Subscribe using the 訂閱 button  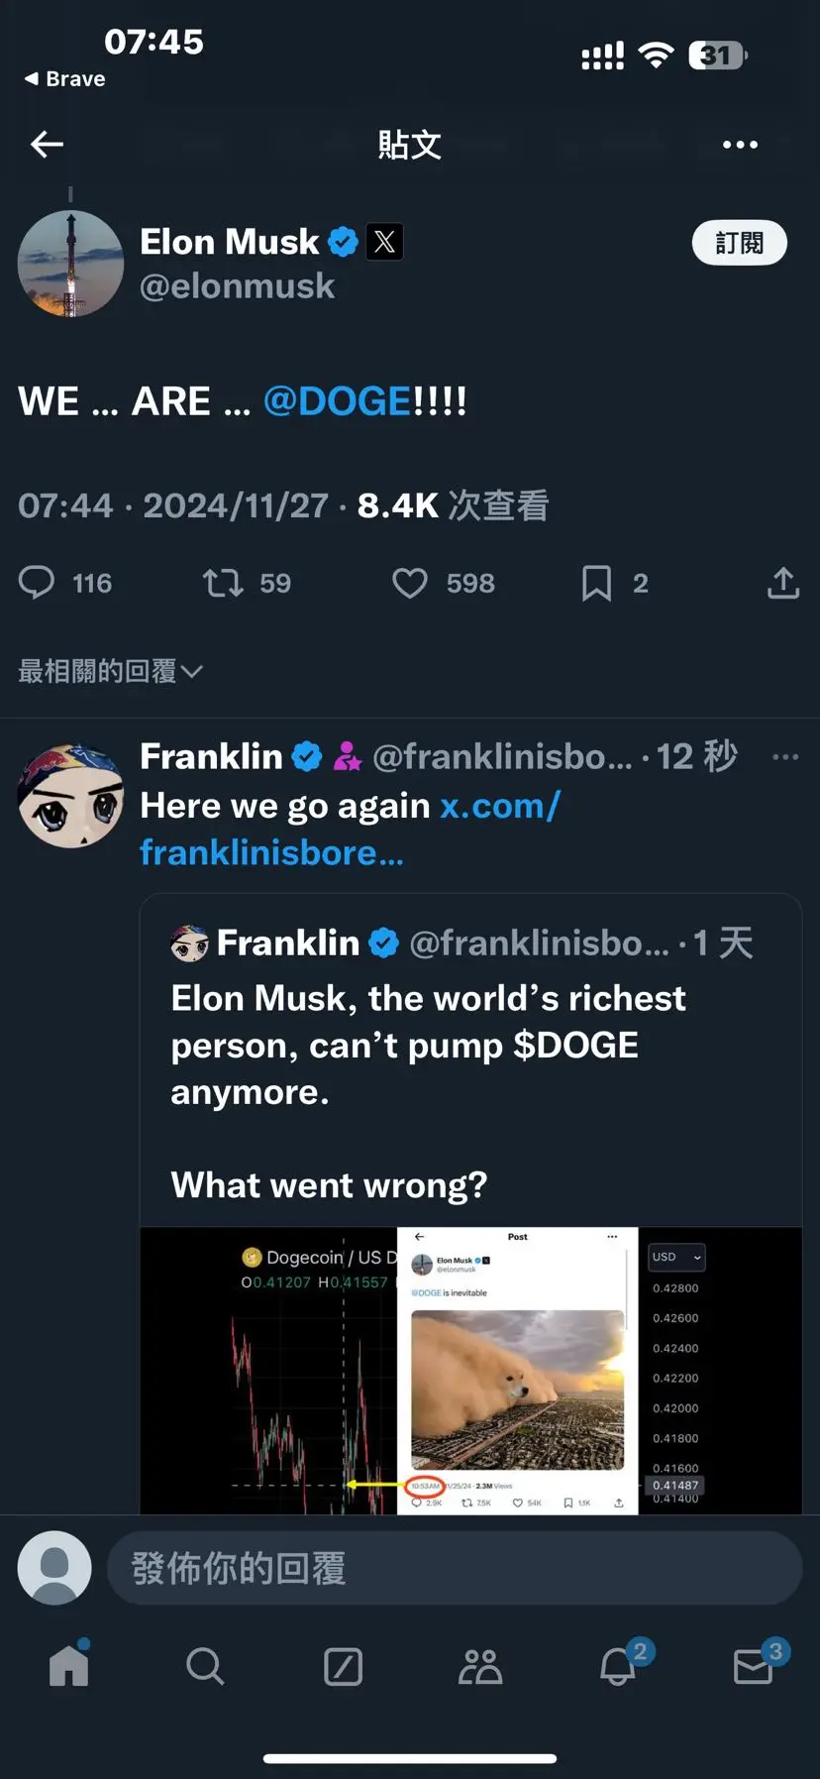(x=739, y=243)
